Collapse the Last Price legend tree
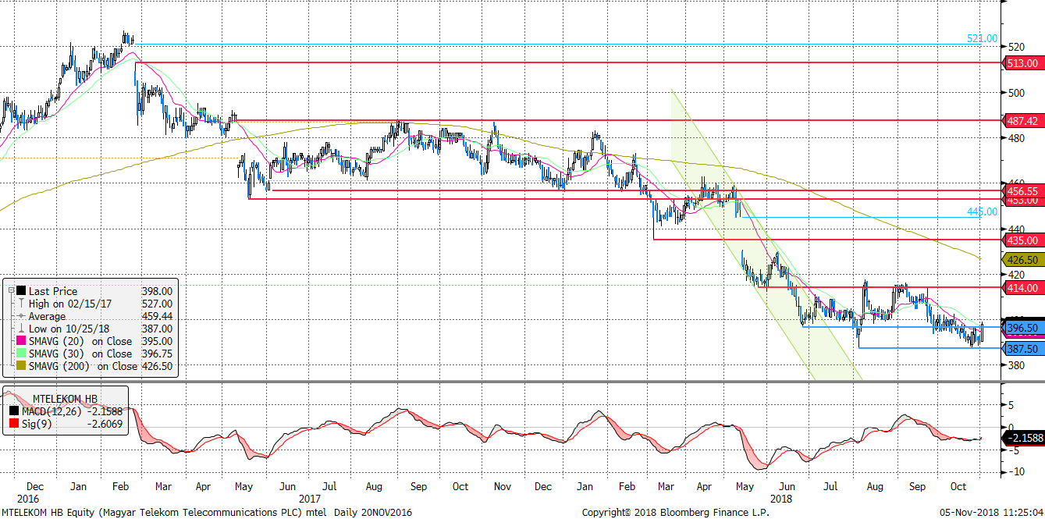1045x519 pixels. pos(10,291)
